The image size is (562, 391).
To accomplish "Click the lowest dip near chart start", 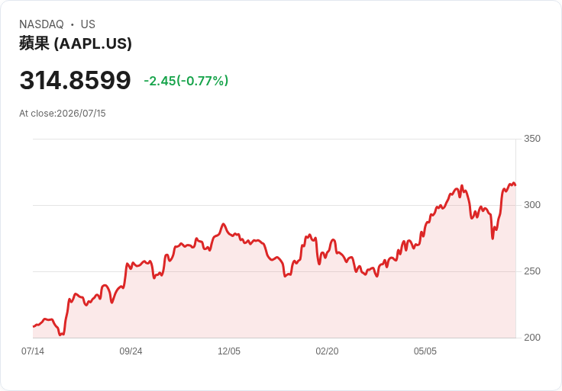I will point(60,335).
